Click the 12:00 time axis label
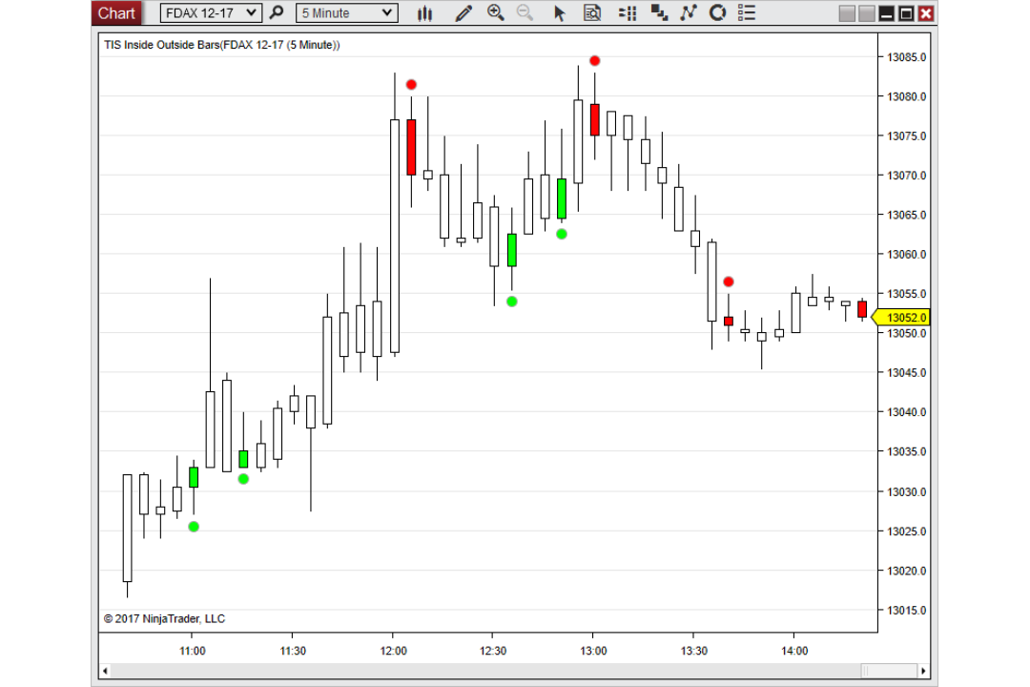This screenshot has height=687, width=1030. click(393, 651)
